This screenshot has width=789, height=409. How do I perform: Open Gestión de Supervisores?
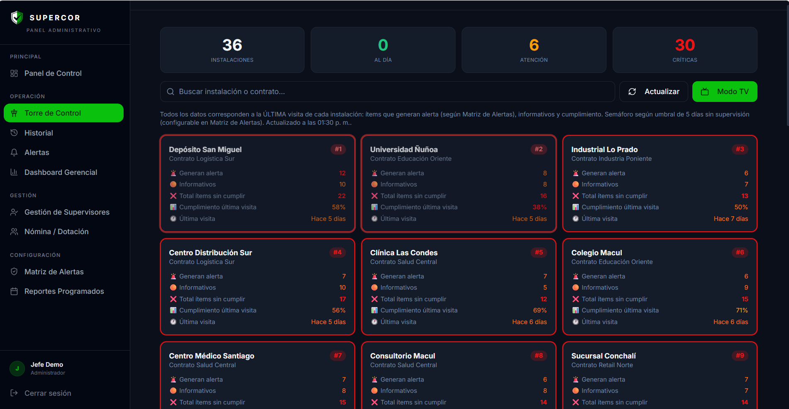pos(63,212)
